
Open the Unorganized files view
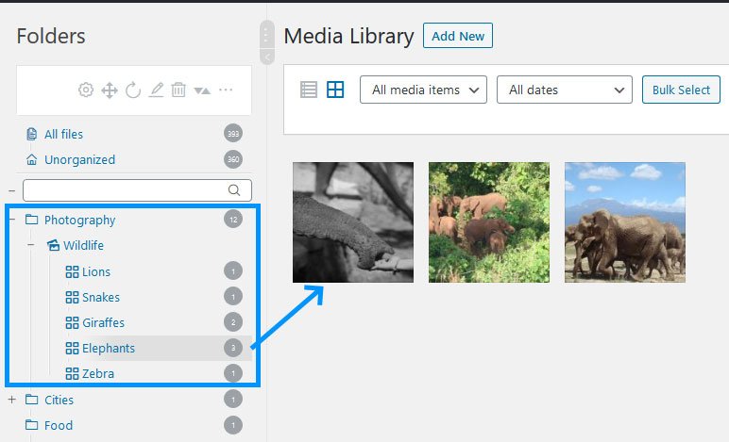pyautogui.click(x=79, y=159)
